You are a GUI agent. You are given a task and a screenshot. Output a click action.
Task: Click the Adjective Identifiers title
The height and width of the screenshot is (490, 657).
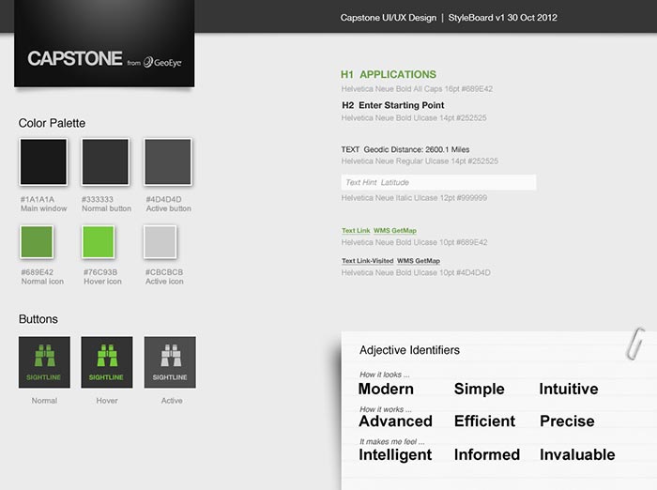(409, 350)
